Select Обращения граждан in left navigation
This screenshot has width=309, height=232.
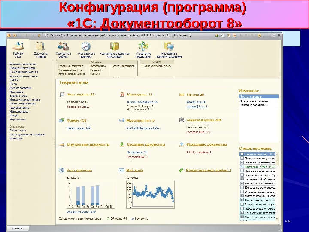click(22, 68)
